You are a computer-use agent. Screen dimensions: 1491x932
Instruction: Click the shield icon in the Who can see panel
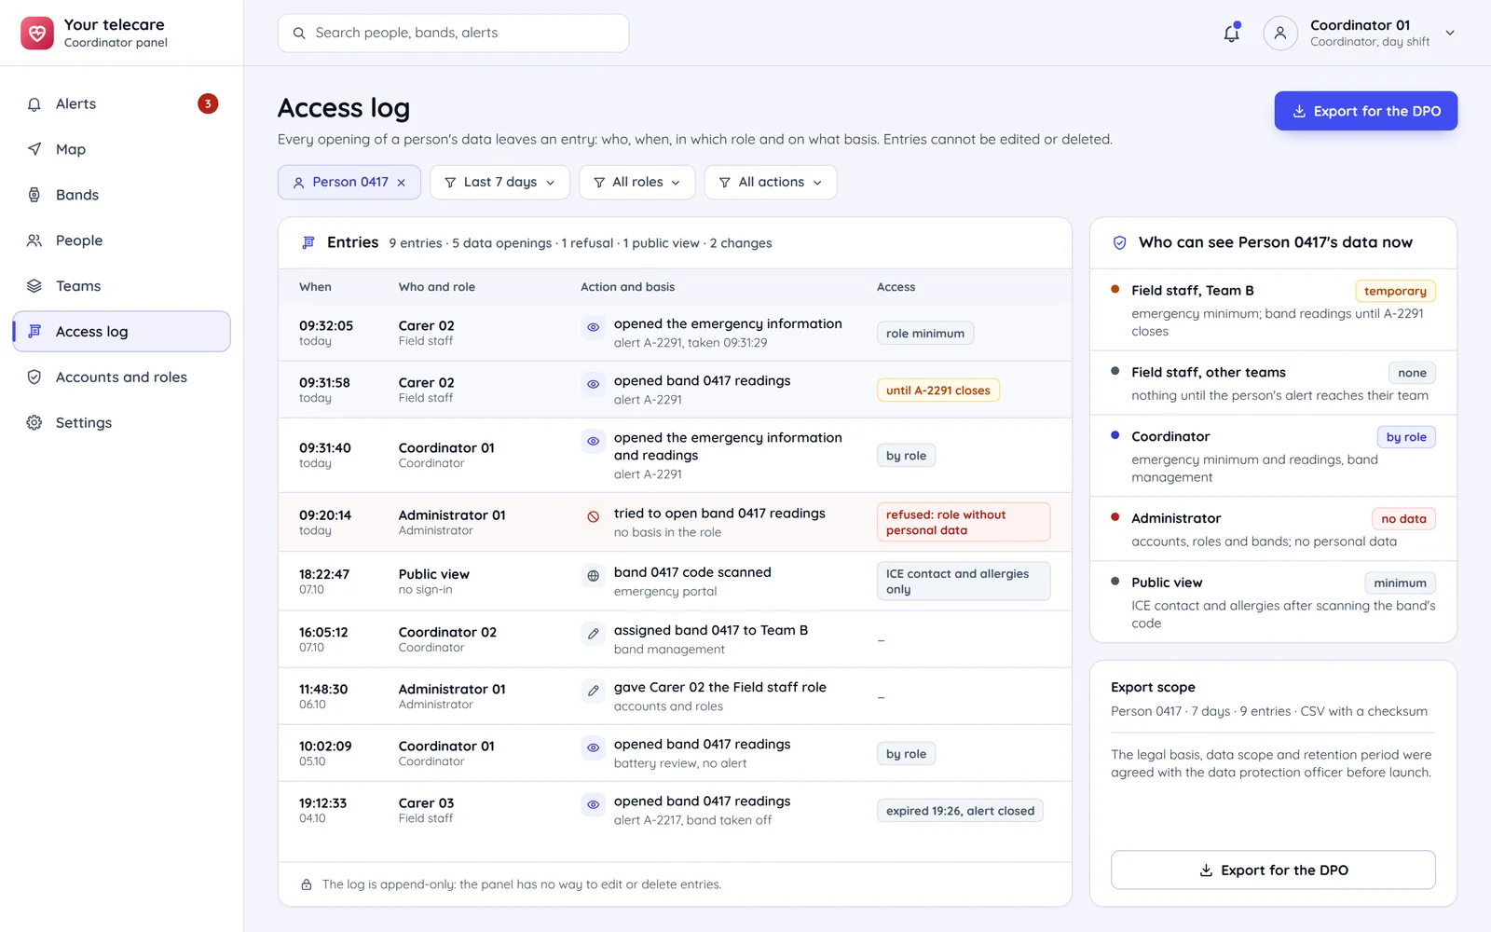tap(1120, 242)
